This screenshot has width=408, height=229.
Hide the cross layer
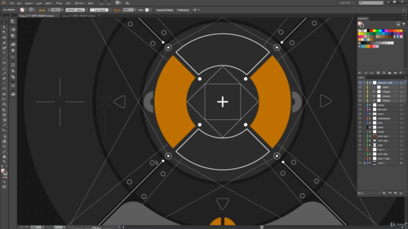(x=360, y=145)
